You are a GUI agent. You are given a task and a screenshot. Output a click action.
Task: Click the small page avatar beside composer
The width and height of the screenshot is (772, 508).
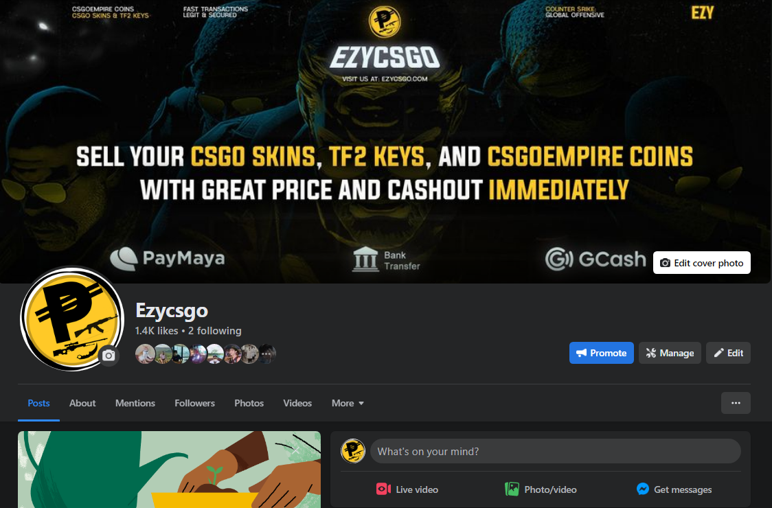[353, 451]
